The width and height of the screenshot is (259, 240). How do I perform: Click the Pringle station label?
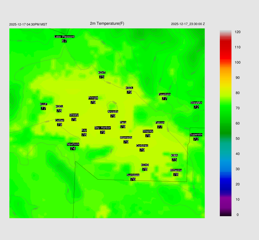(93, 98)
